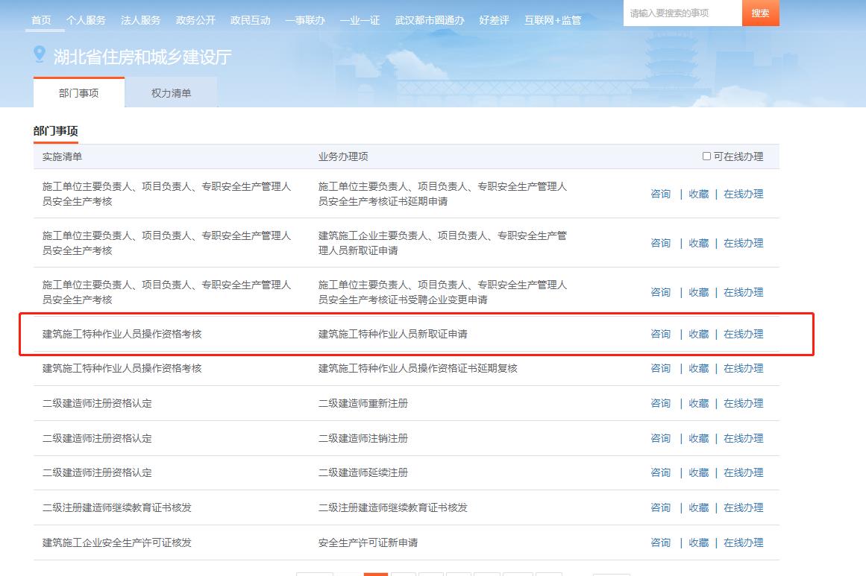Click 收藏 for 安全生产考核证书延期申请
The height and width of the screenshot is (576, 866).
pos(699,194)
